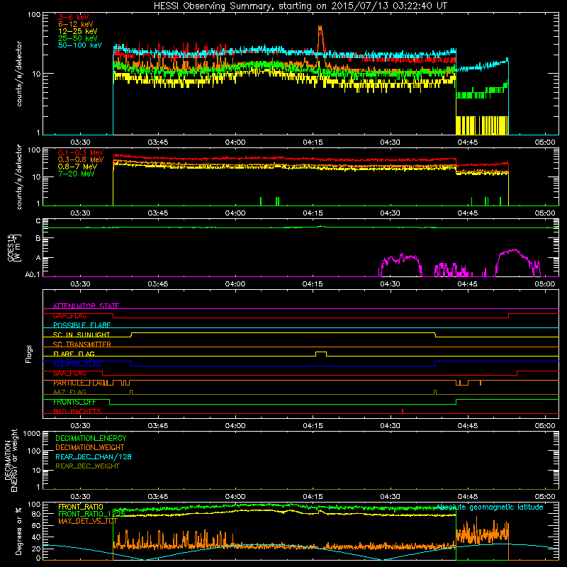Click the 05:00 tick label under top plot

545,142
